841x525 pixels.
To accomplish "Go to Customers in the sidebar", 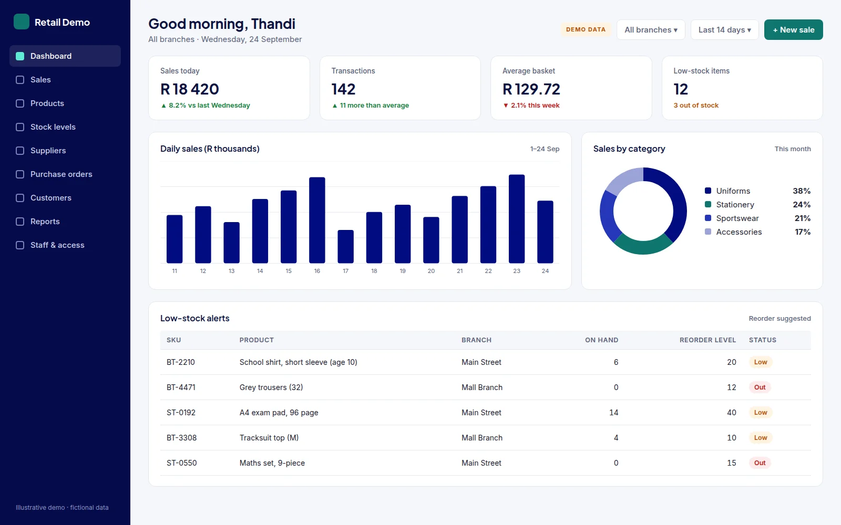I will [x=65, y=198].
